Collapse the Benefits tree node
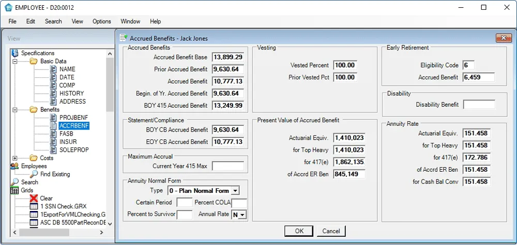Viewport: 517px width, 245px height. click(14, 109)
